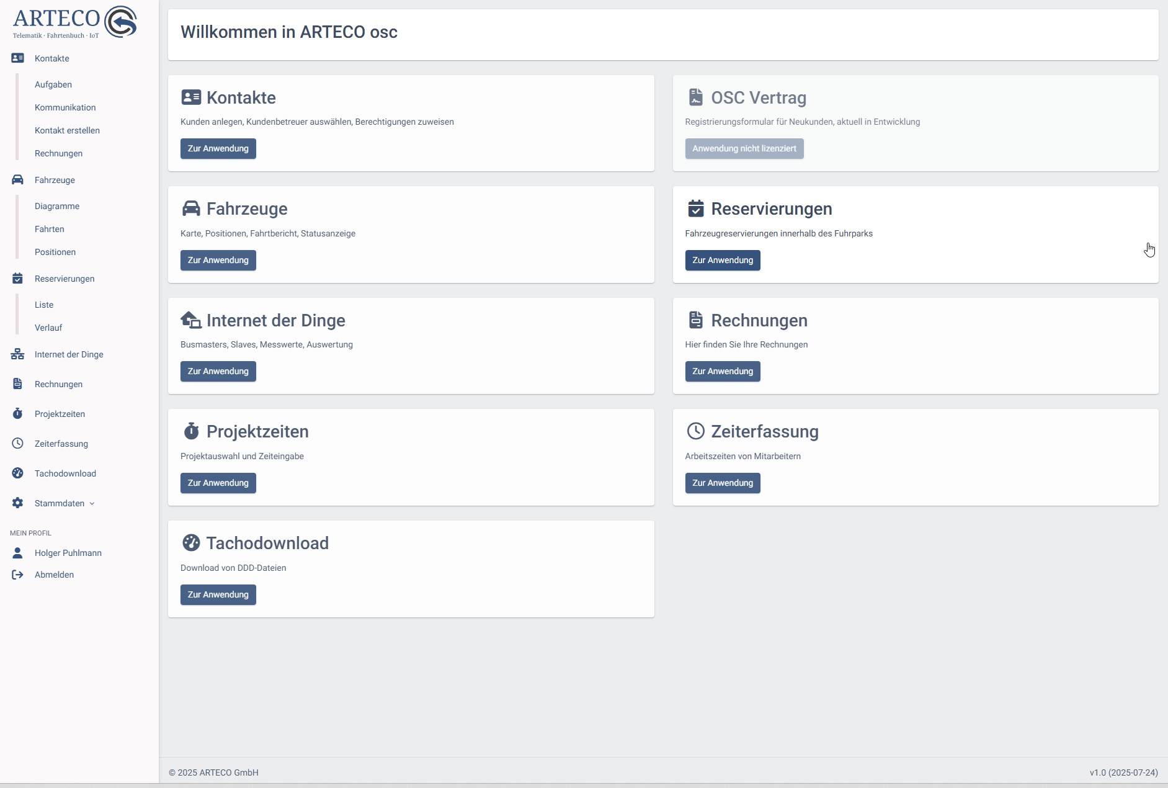The height and width of the screenshot is (788, 1168).
Task: Click the ARTECO logo in the sidebar
Action: coord(74,23)
